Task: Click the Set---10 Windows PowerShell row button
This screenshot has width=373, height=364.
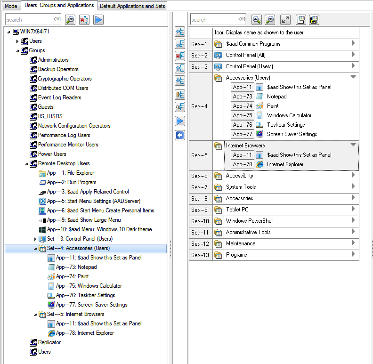Action: pyautogui.click(x=200, y=221)
